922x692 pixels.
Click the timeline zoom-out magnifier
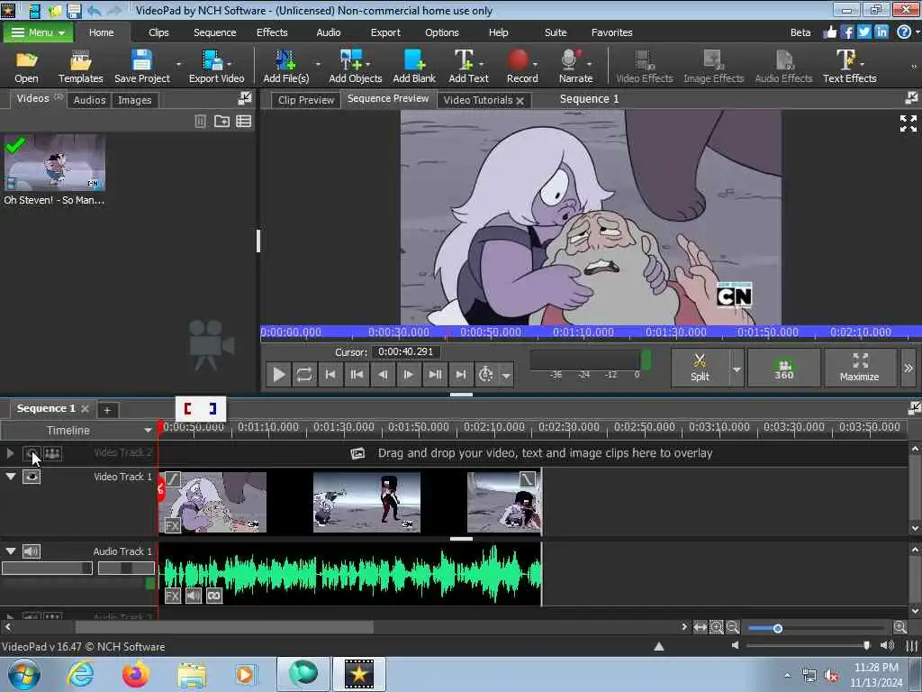pyautogui.click(x=732, y=627)
